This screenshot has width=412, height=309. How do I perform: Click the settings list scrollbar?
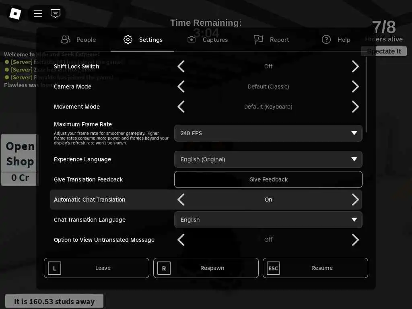click(x=367, y=94)
